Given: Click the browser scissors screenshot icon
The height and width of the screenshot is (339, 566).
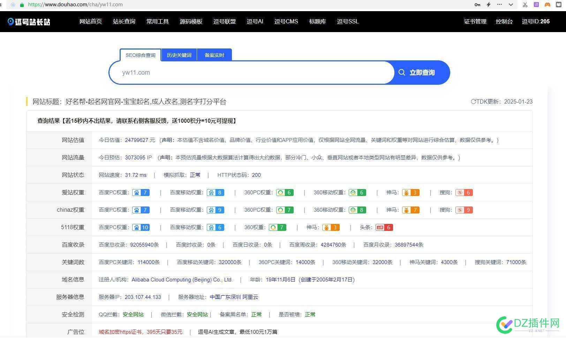Looking at the screenshot, I should click(x=525, y=5).
